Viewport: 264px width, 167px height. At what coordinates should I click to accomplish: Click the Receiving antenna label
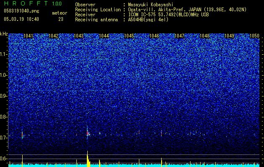click(97, 20)
